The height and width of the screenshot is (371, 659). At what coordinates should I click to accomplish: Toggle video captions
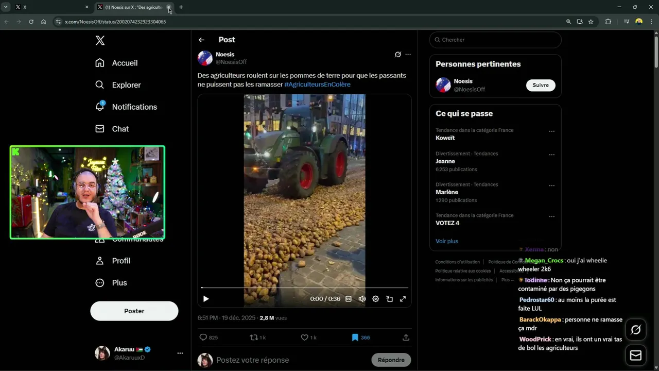click(x=349, y=299)
